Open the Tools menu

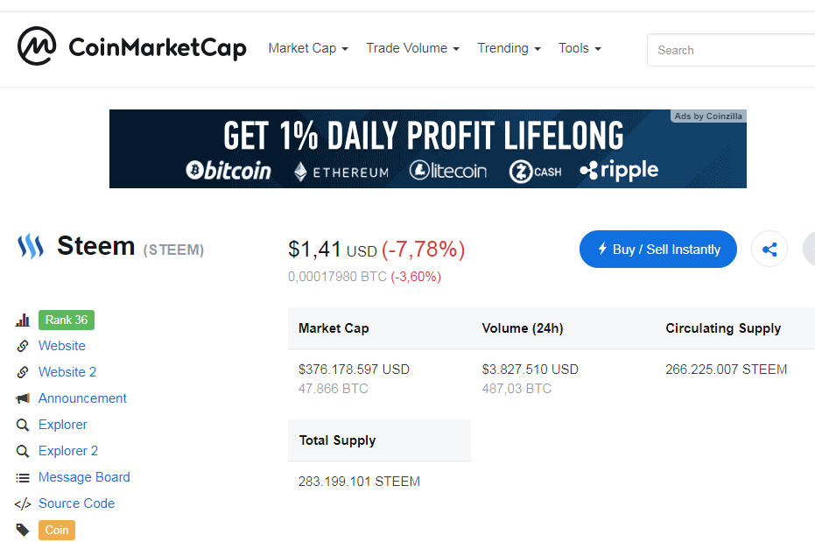click(580, 48)
